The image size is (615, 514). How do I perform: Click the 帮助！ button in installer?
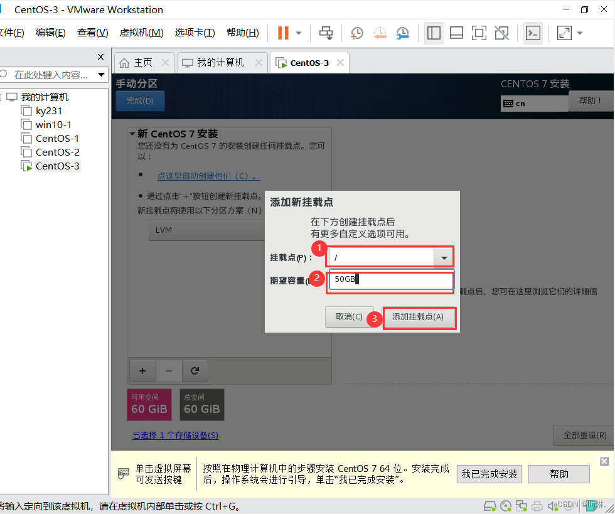591,101
